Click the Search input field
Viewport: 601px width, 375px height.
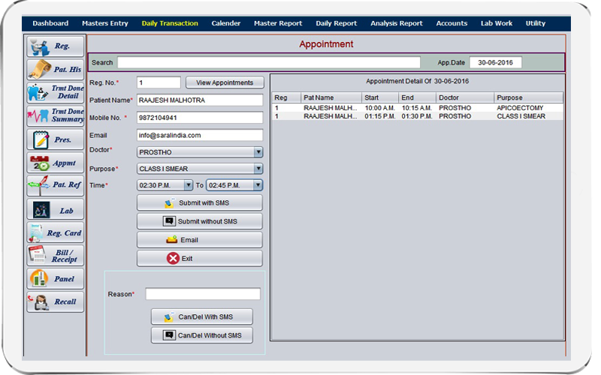(269, 62)
